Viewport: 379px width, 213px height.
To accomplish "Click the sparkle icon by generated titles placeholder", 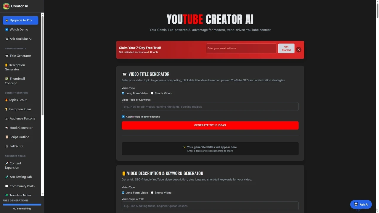I will 184,147.
